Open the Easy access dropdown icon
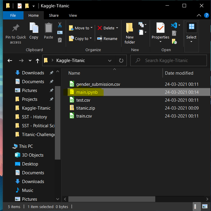Image resolution: width=211 pixels, height=211 pixels. click(142, 32)
